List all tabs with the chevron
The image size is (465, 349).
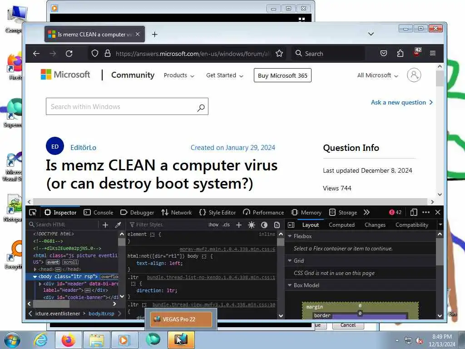pos(371,34)
